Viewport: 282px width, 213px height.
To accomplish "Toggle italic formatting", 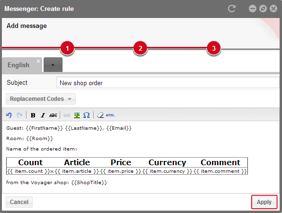I will (x=43, y=115).
